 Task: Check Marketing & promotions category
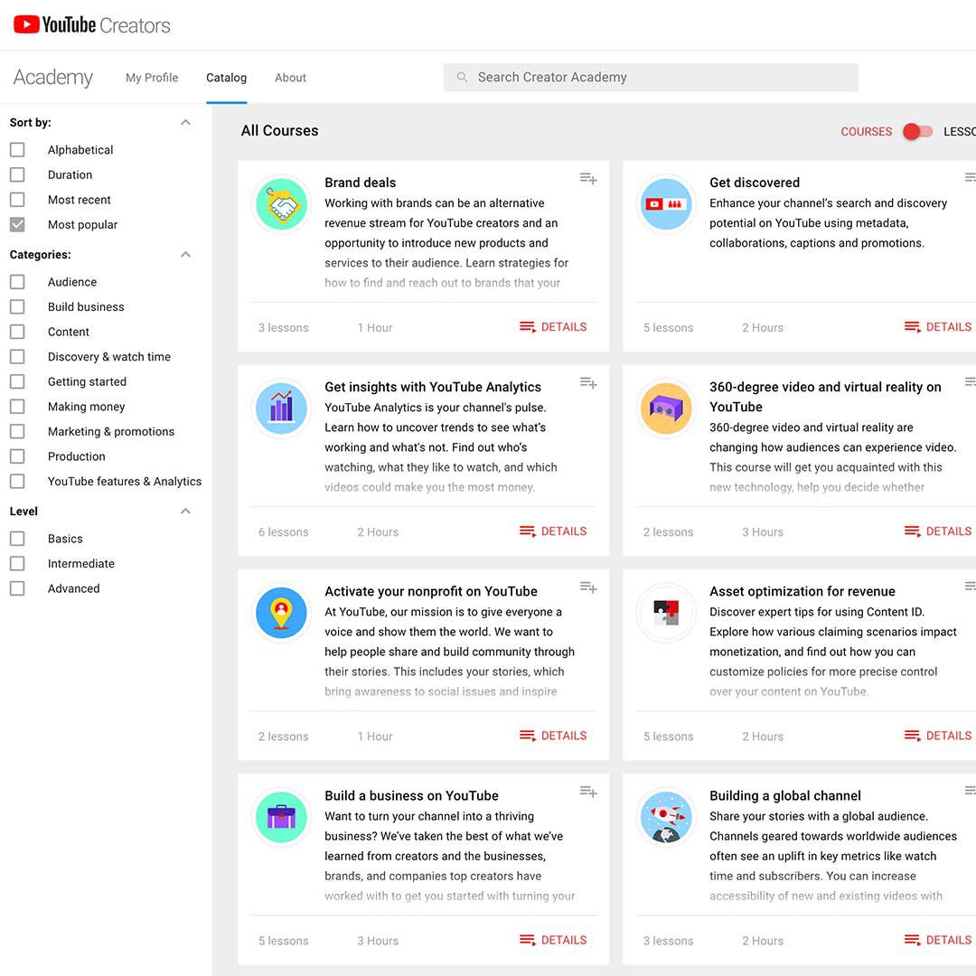pyautogui.click(x=17, y=431)
